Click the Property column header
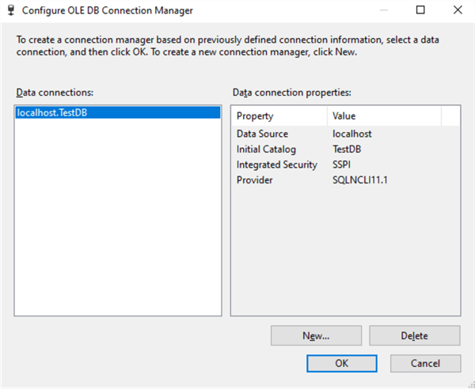This screenshot has height=389, width=475. pyautogui.click(x=279, y=116)
